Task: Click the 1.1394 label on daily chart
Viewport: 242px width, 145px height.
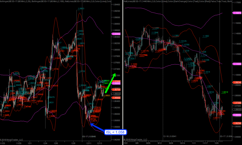Action: 155,33
